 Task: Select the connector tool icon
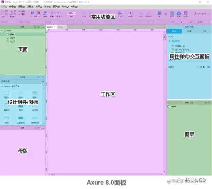pos(45,13)
